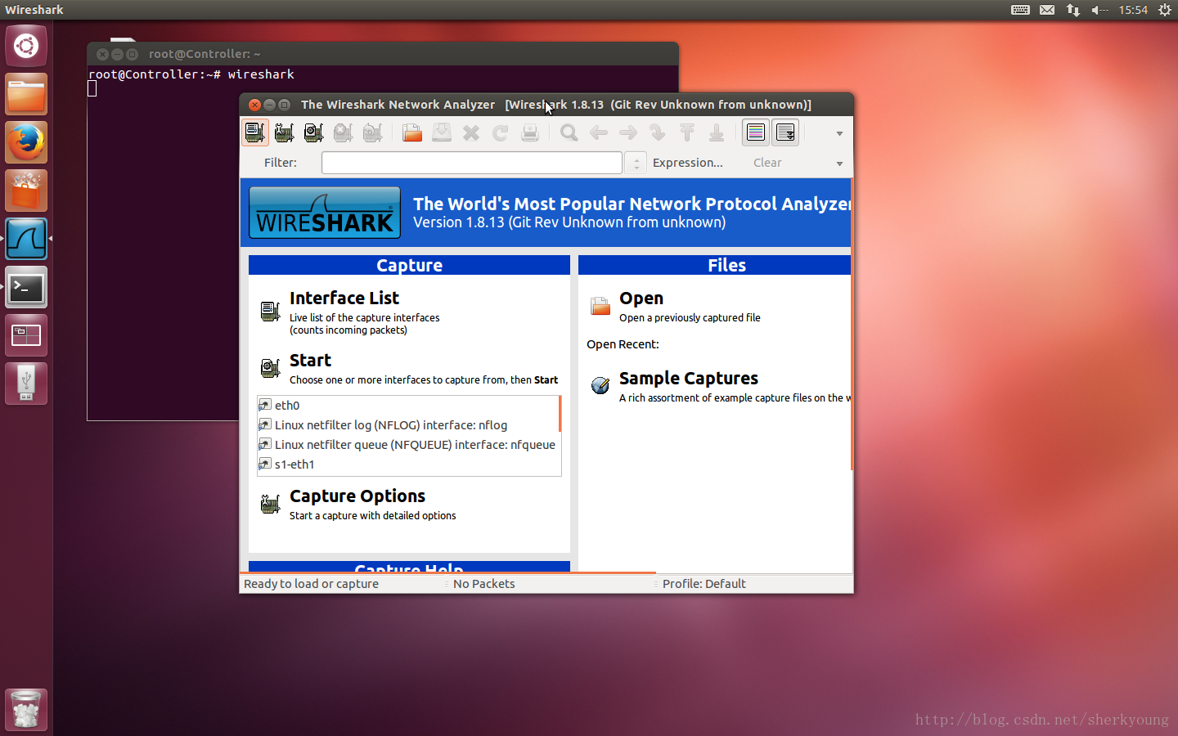Toggle packet list colorize button
The width and height of the screenshot is (1178, 736).
[756, 132]
